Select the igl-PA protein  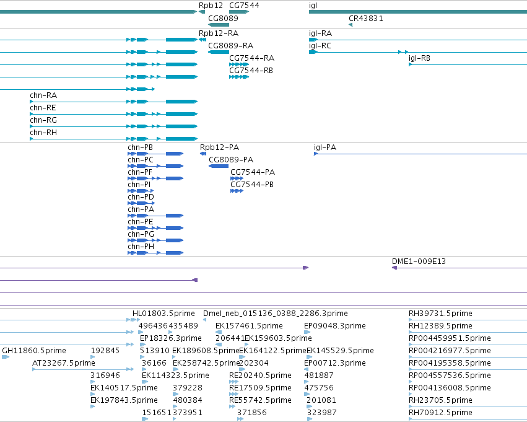[420, 154]
